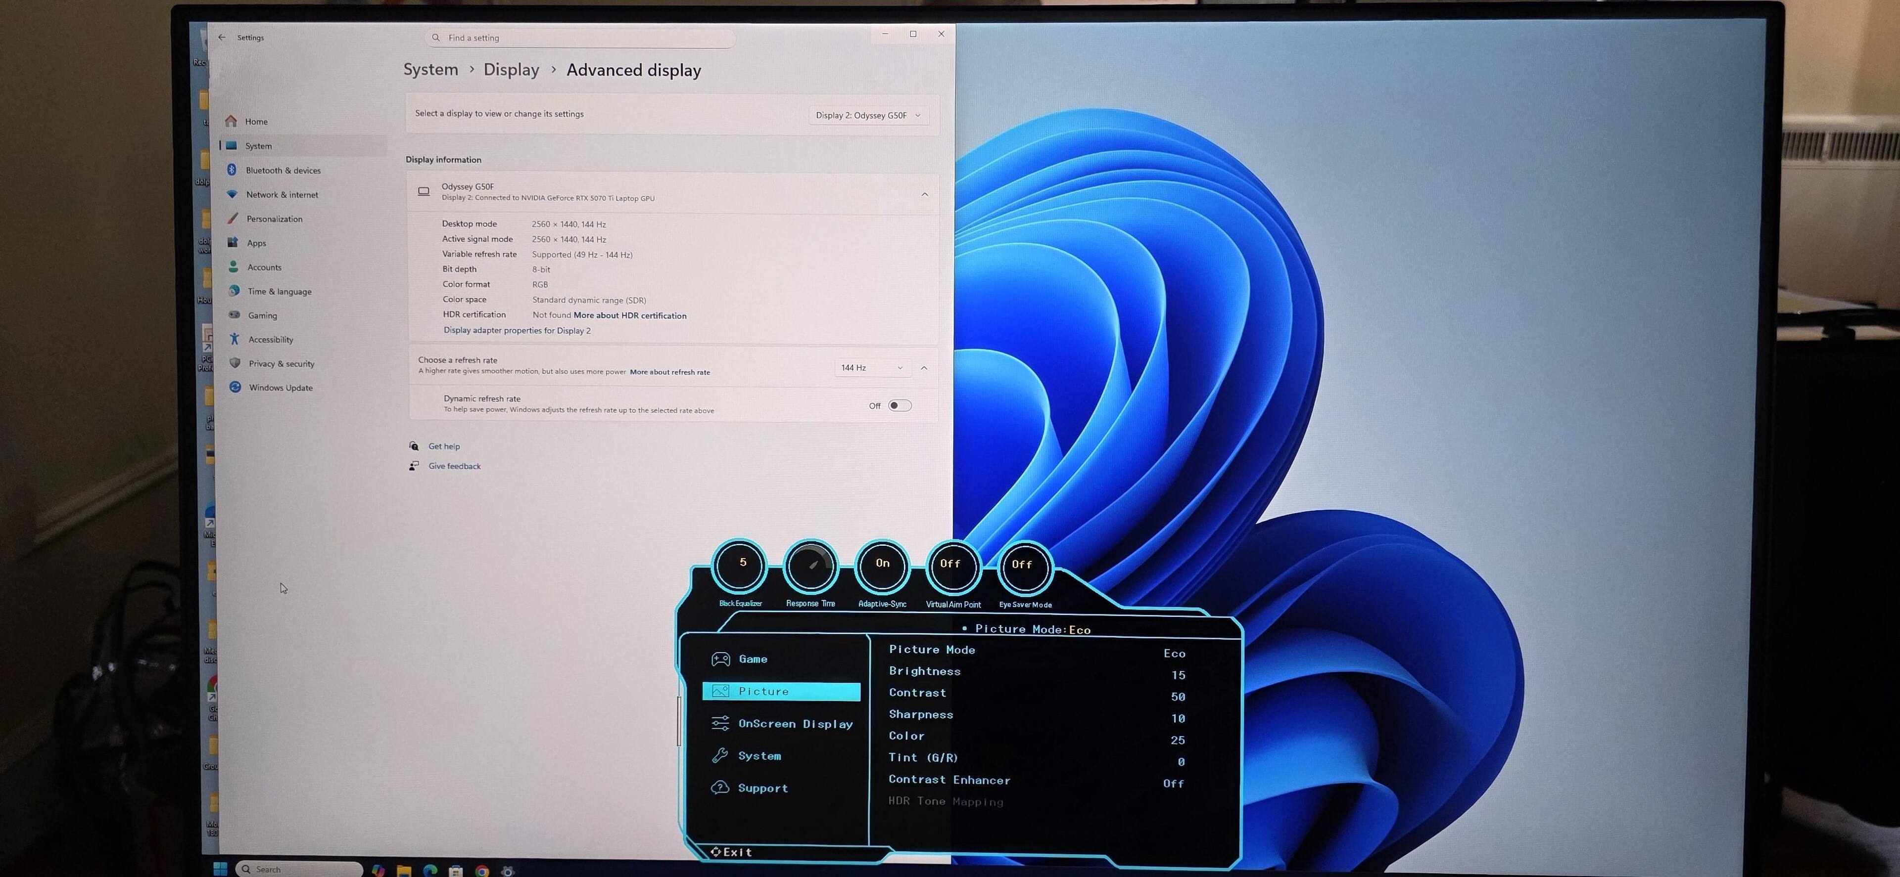Click the More about refresh rate link

click(x=670, y=372)
